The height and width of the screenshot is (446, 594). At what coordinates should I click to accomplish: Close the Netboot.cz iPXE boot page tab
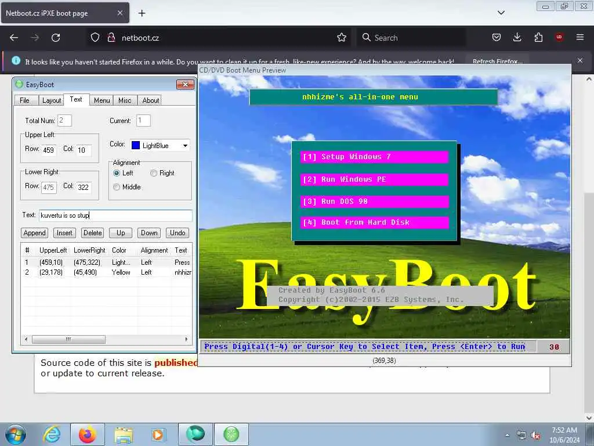click(x=119, y=13)
